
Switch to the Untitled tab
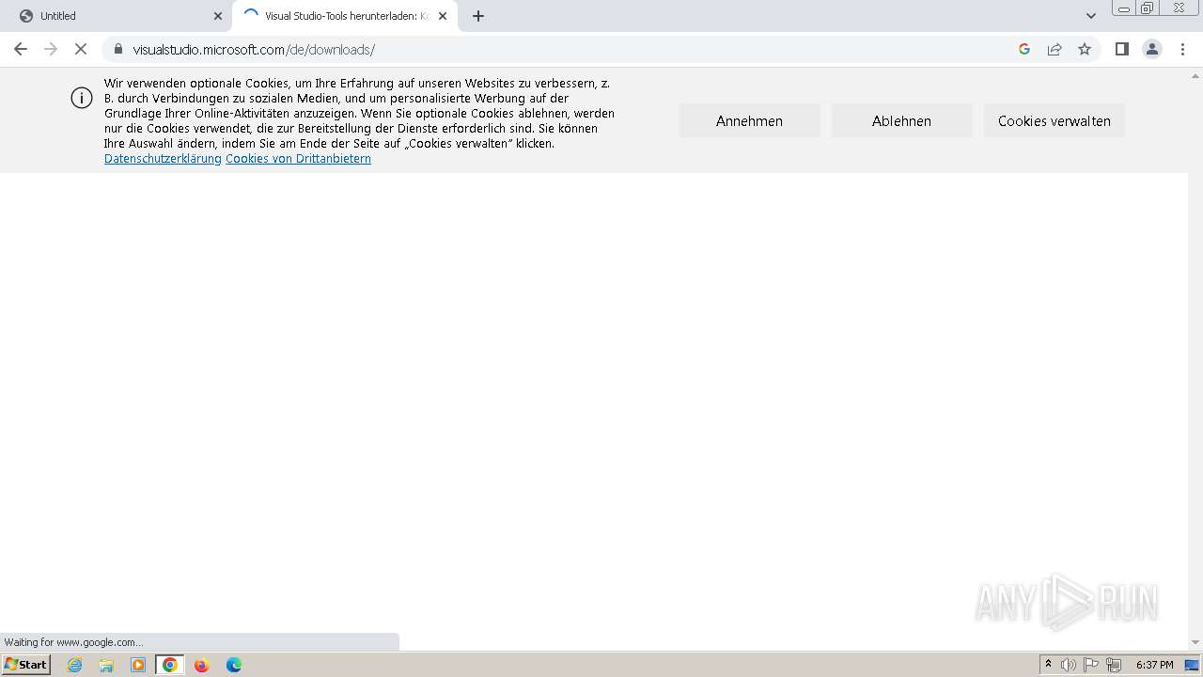click(116, 16)
